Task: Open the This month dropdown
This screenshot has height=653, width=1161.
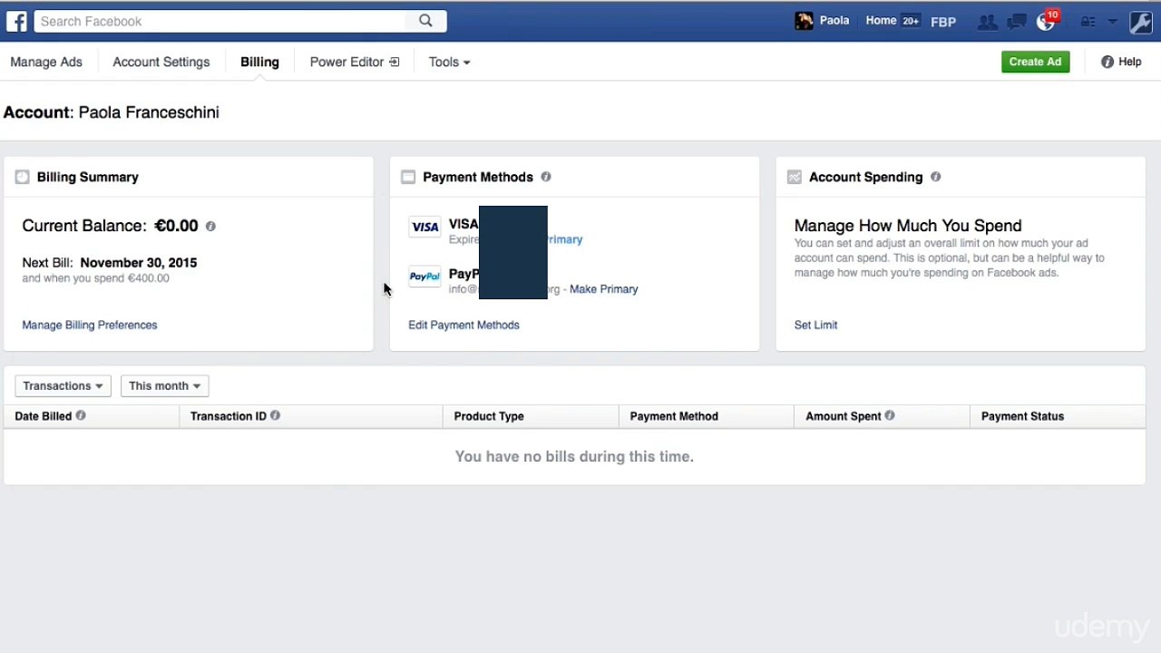Action: click(164, 385)
